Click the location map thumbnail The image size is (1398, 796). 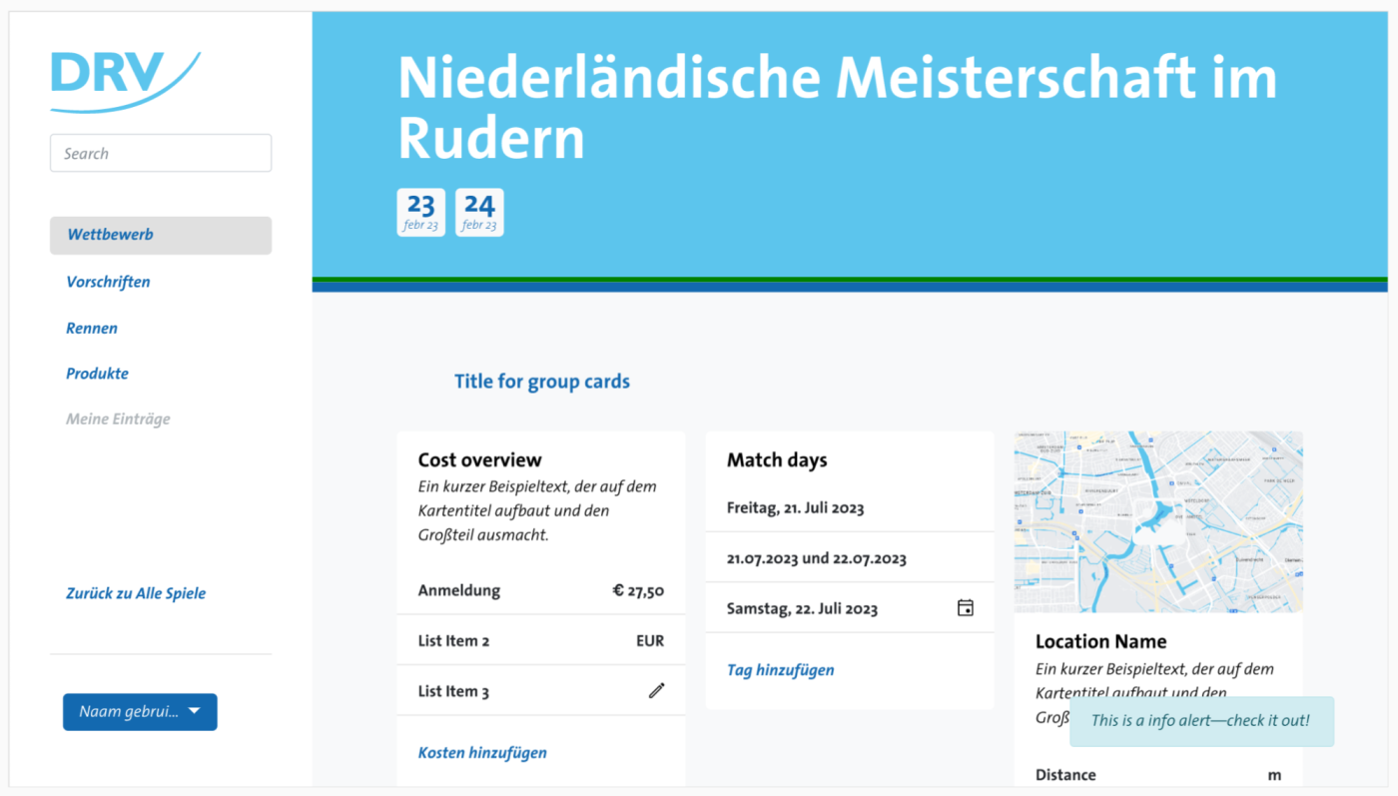[x=1158, y=521]
